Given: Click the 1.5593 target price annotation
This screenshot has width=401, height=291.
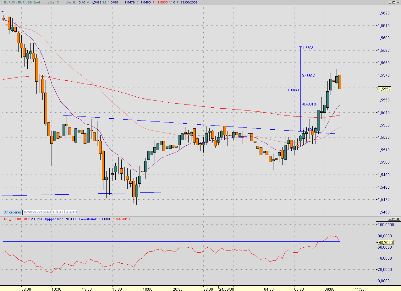Looking at the screenshot, I should [x=308, y=48].
